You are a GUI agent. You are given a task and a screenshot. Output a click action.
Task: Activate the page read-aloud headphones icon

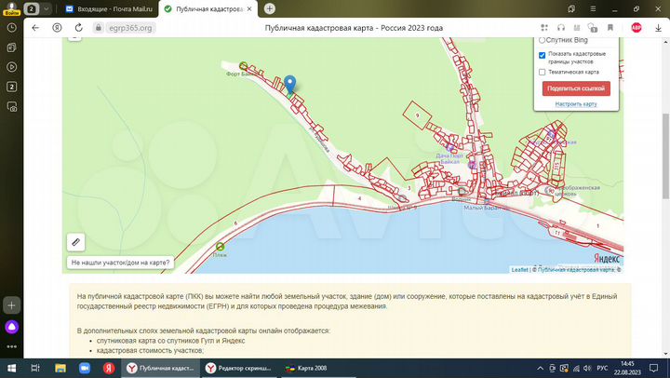pos(561,28)
